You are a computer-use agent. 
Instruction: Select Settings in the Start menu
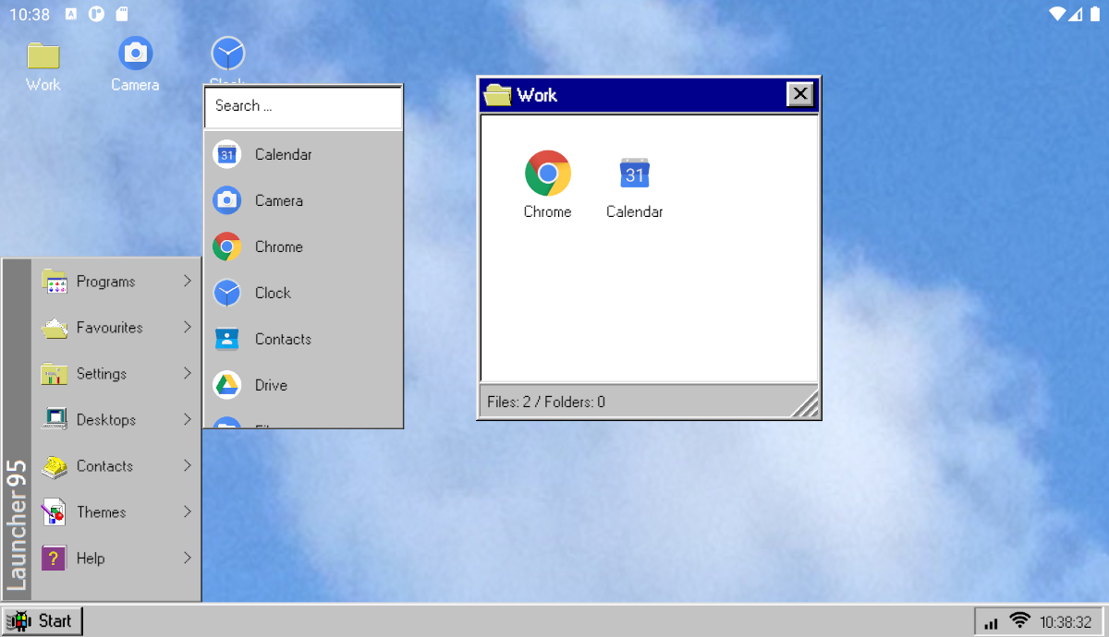116,374
